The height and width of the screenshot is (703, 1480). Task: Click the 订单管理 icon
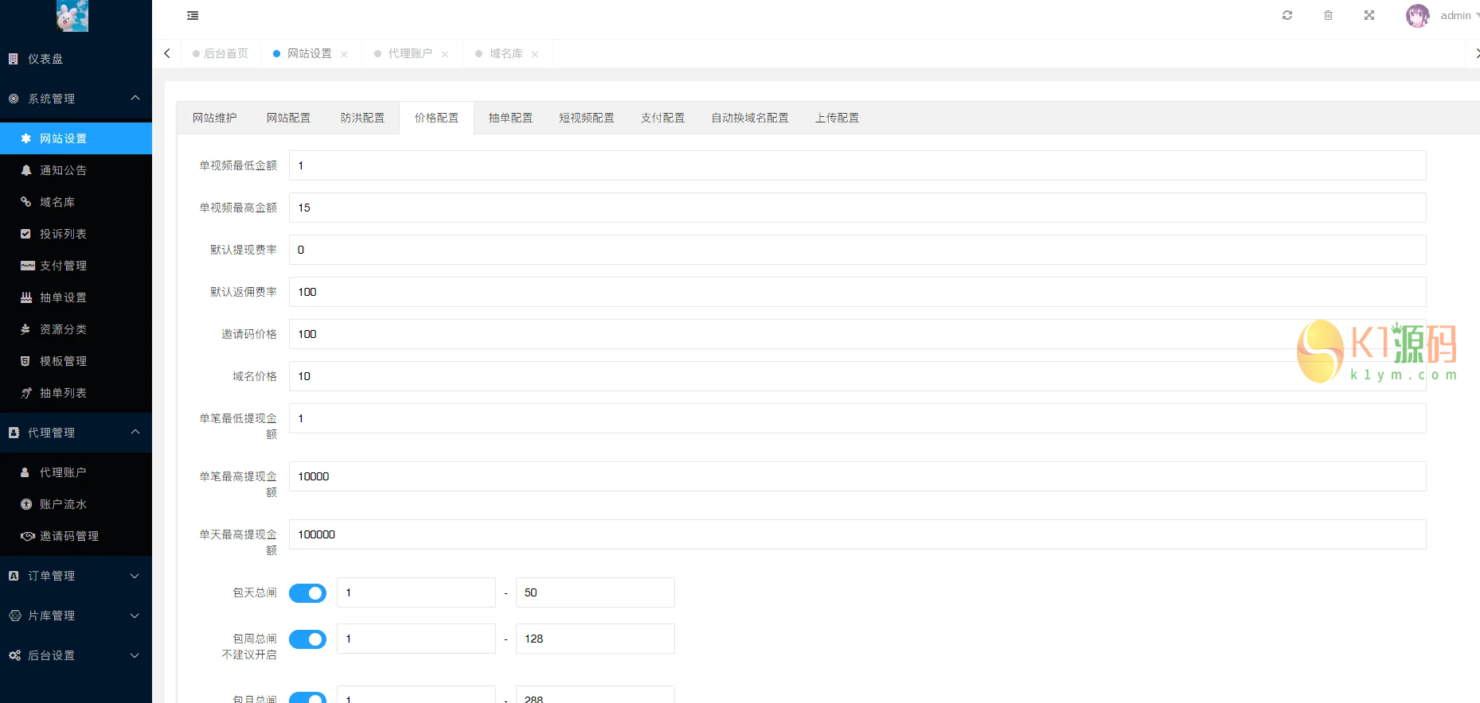14,576
